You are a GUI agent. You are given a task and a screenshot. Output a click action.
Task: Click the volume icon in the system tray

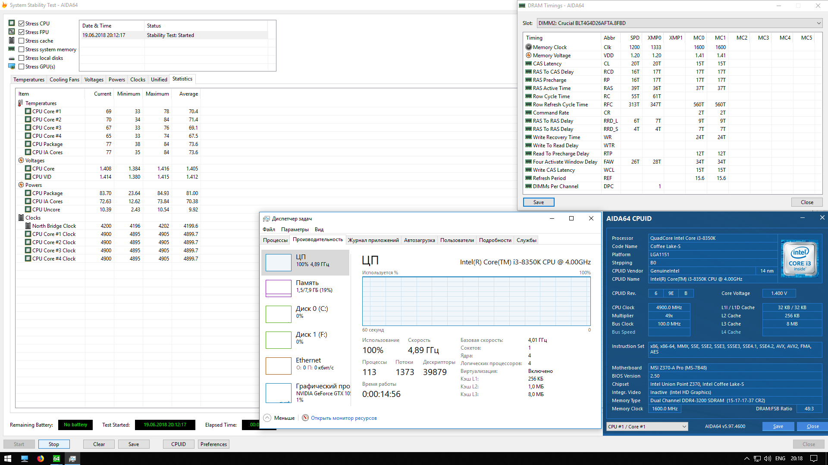[x=767, y=459]
